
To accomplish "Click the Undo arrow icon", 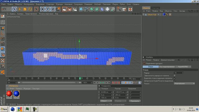I will (x=4, y=9).
